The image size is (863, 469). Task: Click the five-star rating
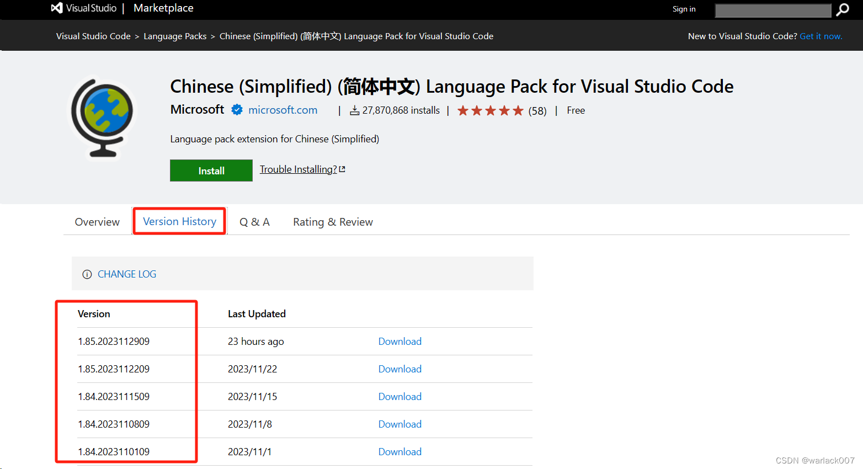[490, 110]
